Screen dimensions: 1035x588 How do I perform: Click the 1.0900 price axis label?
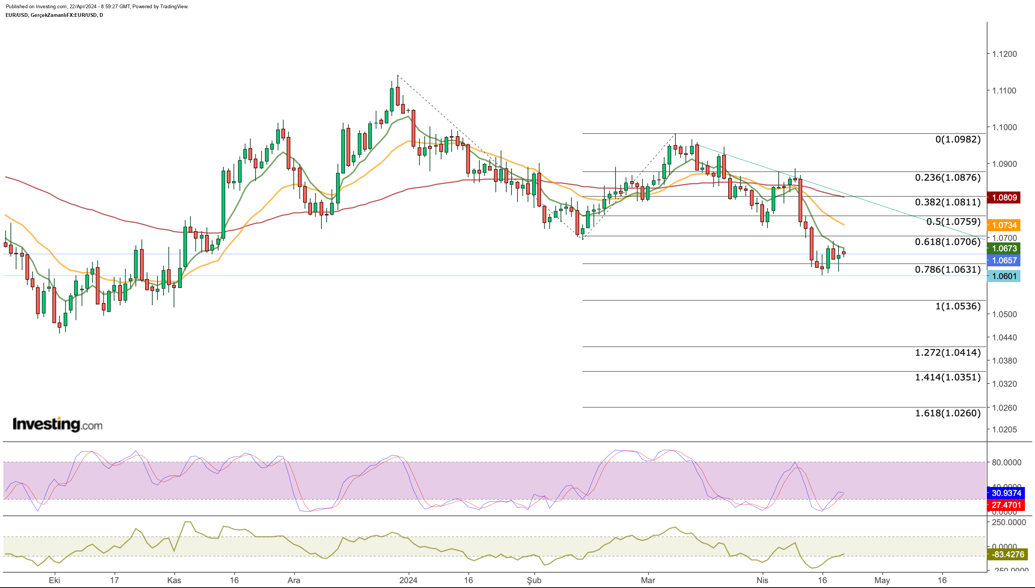pyautogui.click(x=1004, y=164)
